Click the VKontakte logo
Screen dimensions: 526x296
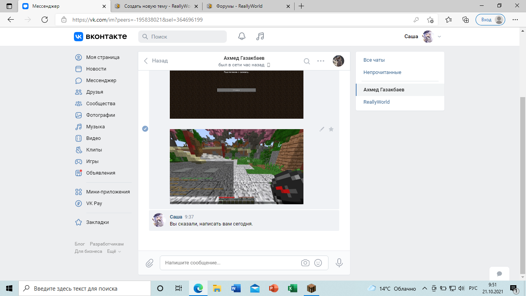[x=101, y=37]
